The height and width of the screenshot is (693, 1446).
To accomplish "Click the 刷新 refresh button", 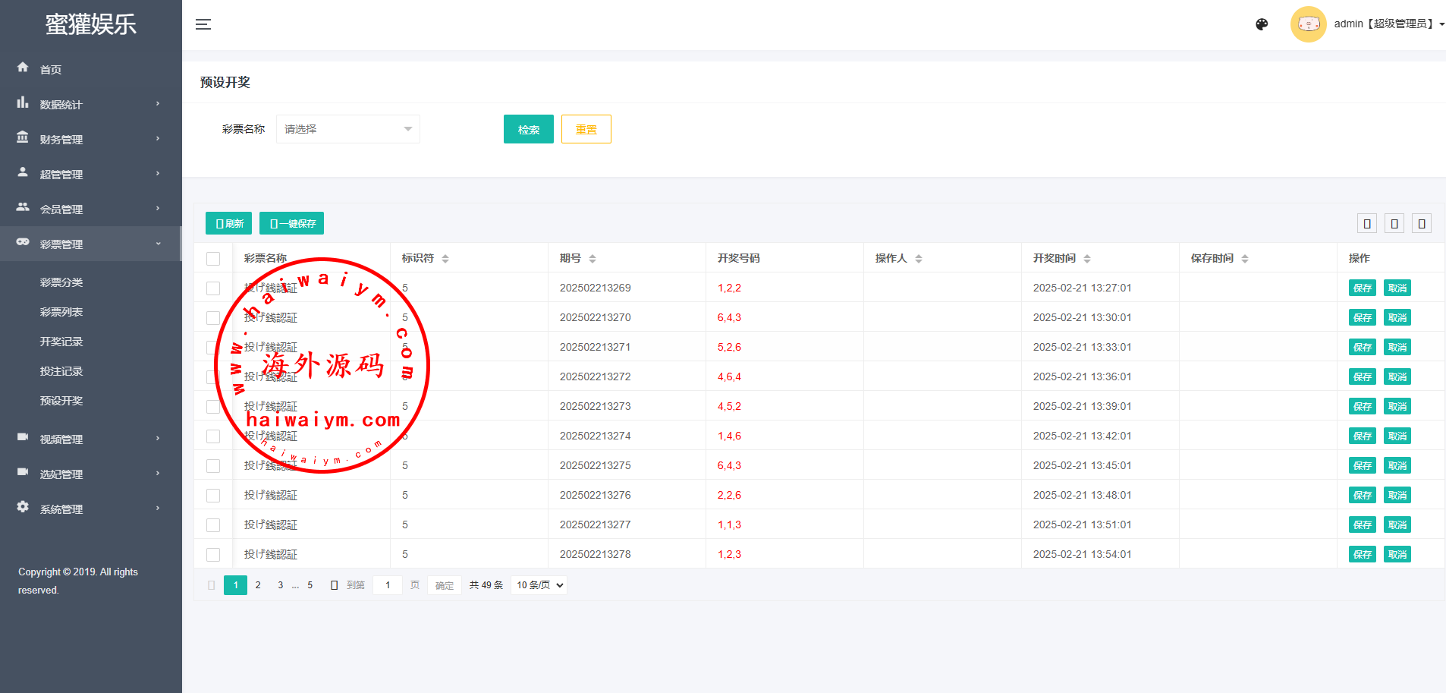I will 228,223.
